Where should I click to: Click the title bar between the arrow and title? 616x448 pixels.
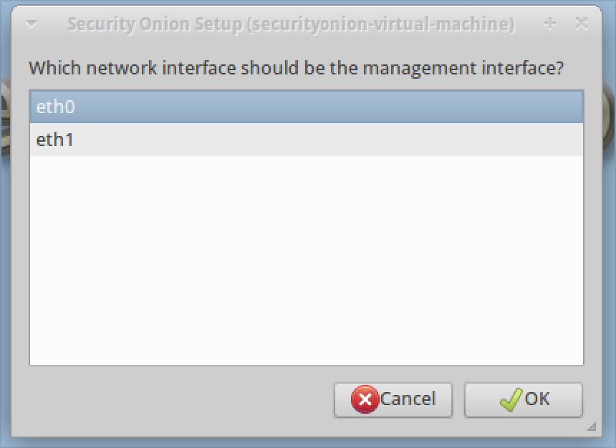tap(53, 24)
